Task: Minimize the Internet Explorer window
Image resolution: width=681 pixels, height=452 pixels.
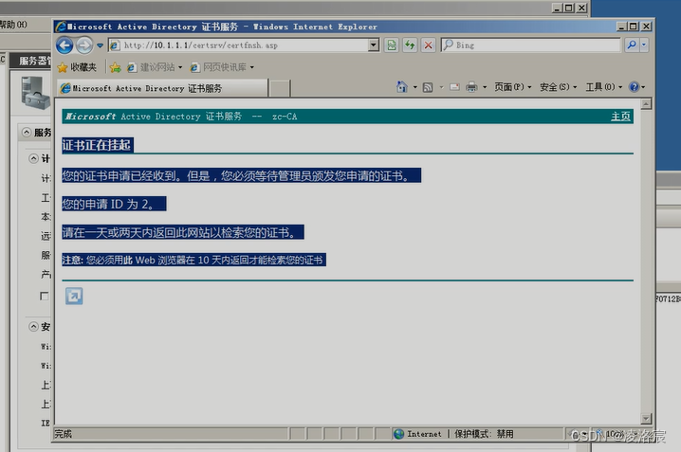Action: [x=621, y=27]
